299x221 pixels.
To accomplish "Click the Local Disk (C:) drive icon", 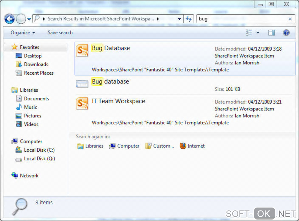I will (x=19, y=150).
